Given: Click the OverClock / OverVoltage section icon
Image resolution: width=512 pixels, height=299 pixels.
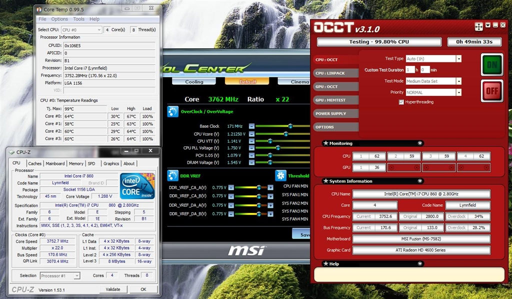Looking at the screenshot, I should tap(172, 112).
